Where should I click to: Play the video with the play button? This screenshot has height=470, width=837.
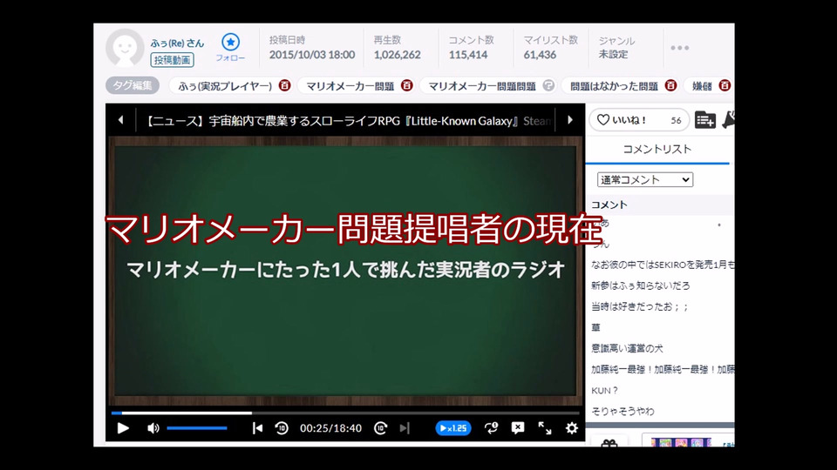pyautogui.click(x=123, y=428)
